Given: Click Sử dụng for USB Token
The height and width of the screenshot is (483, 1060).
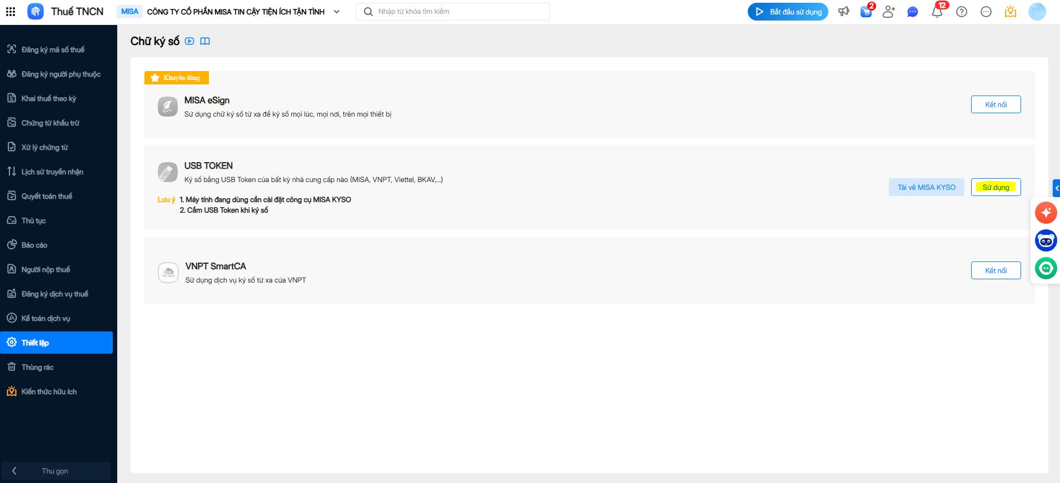Looking at the screenshot, I should click(x=996, y=187).
